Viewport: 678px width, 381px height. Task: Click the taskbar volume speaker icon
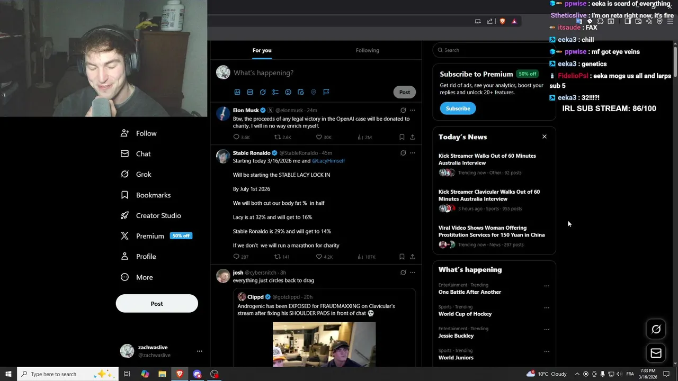[x=619, y=374]
